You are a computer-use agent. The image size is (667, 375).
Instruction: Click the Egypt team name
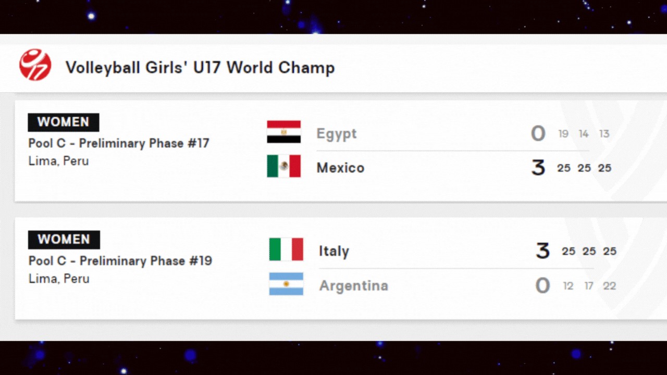coord(337,134)
